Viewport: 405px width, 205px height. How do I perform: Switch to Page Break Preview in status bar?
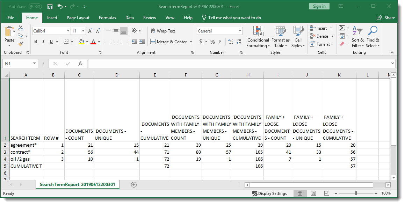(x=326, y=193)
